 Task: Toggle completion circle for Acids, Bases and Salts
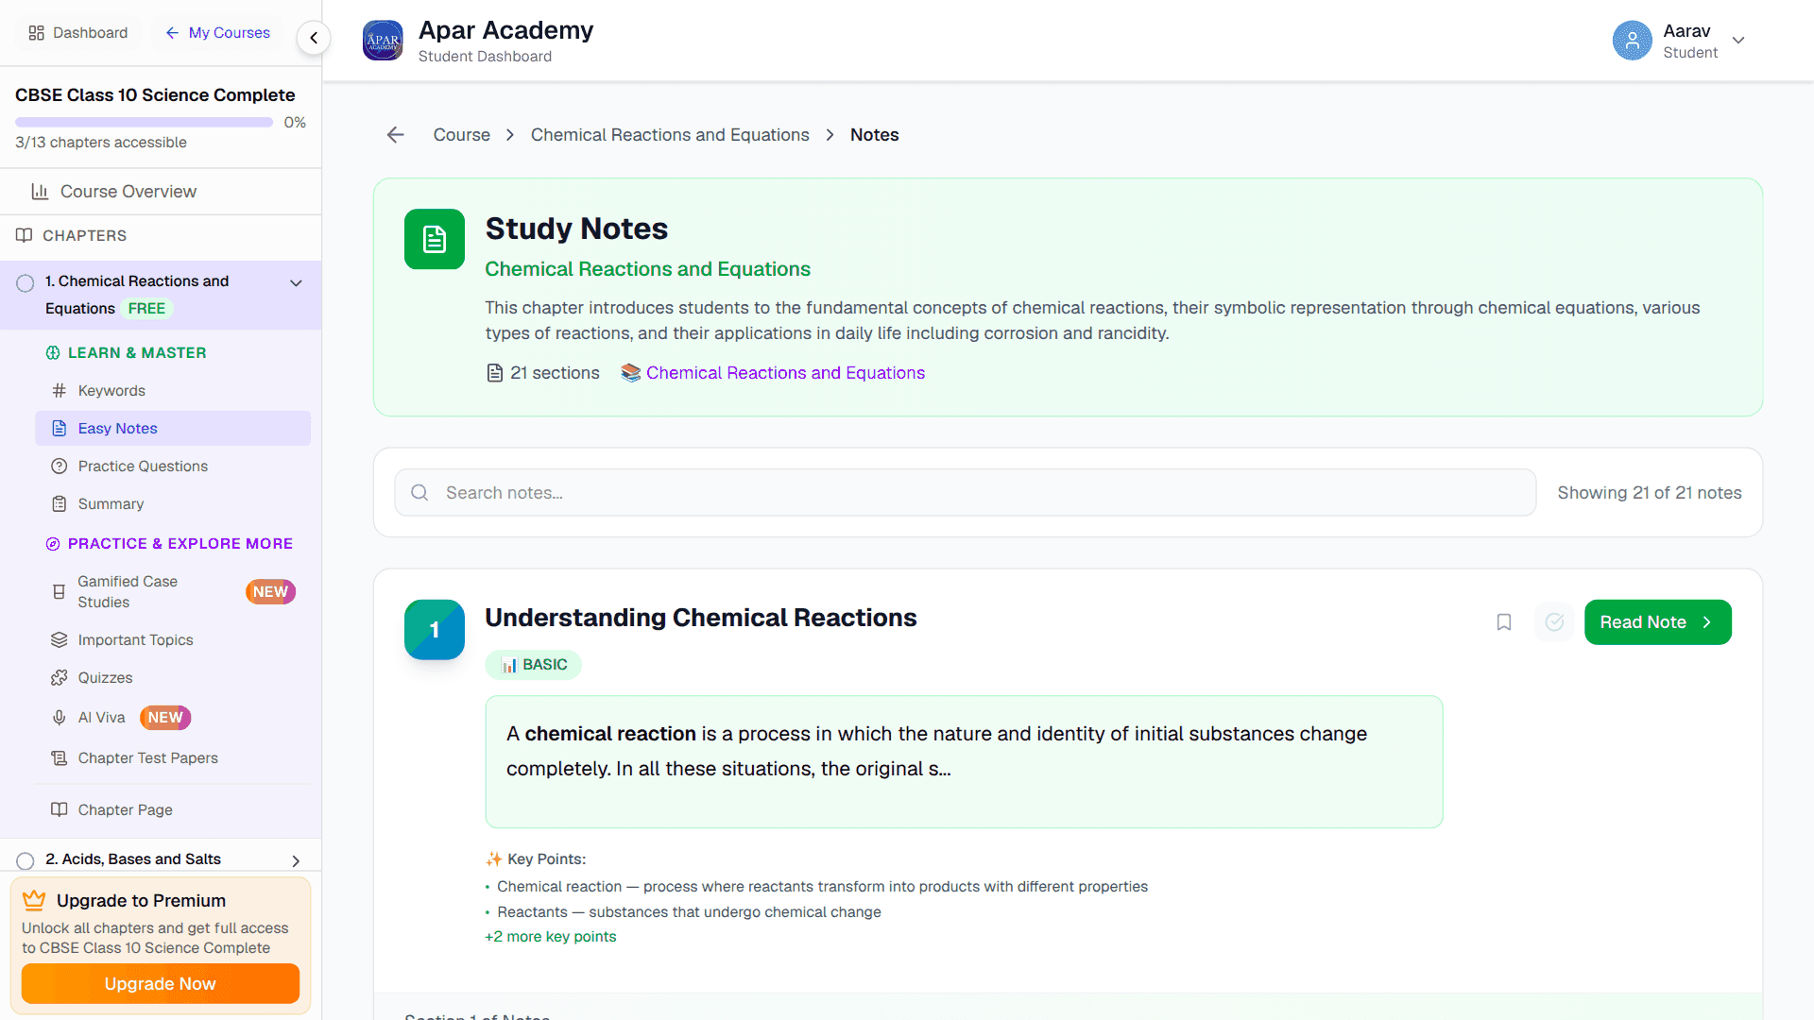coord(26,861)
